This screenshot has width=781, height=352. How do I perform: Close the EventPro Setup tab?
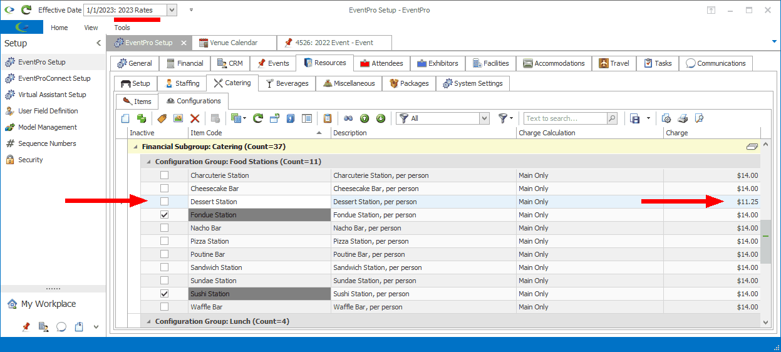[184, 43]
